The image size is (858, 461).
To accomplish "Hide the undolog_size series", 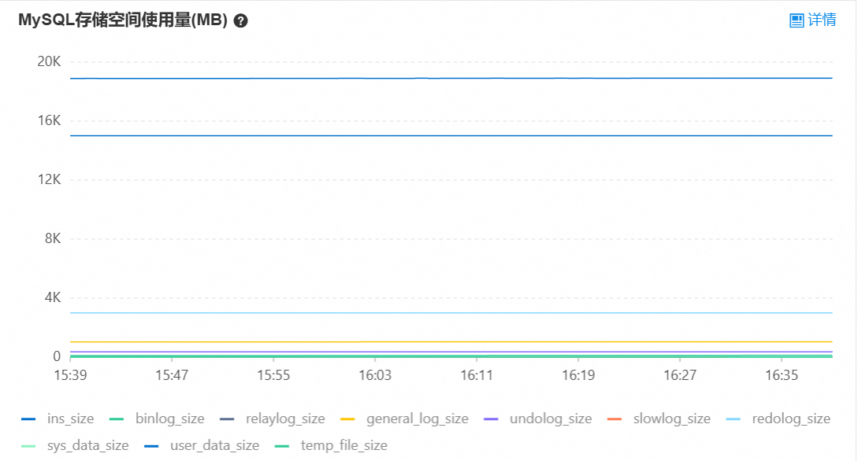I will [538, 419].
